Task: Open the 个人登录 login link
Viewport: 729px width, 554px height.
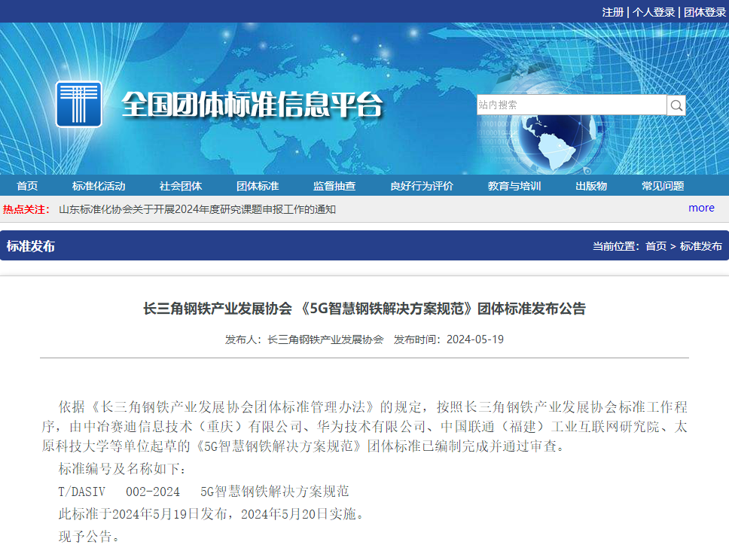Action: pos(654,12)
